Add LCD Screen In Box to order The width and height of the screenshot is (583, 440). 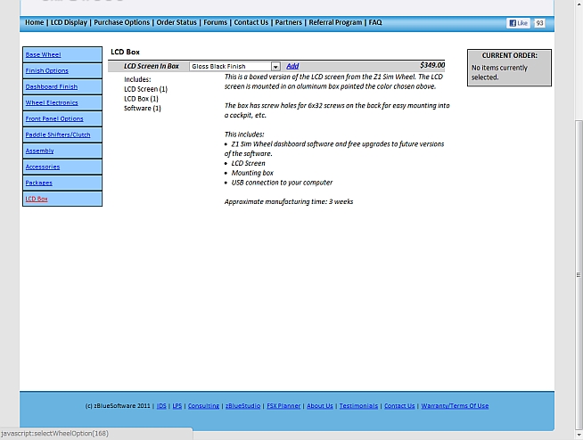(x=292, y=66)
